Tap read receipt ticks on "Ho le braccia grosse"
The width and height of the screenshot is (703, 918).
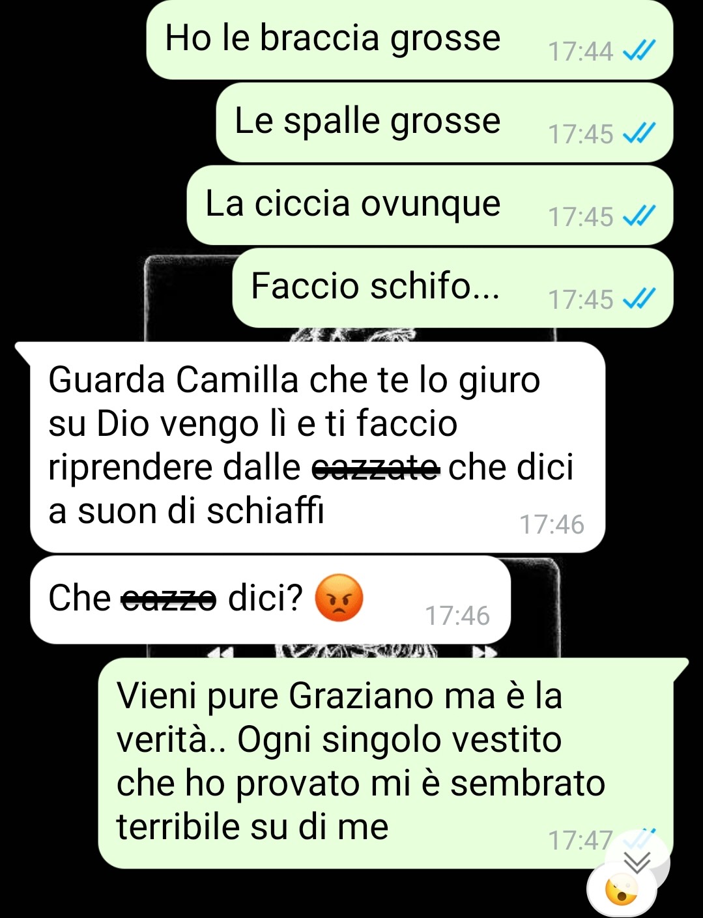pos(638,51)
